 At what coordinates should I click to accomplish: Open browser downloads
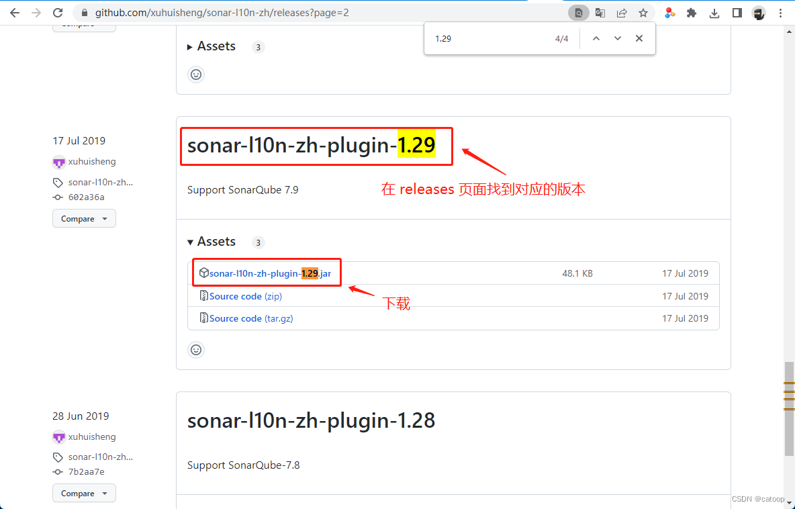coord(714,13)
